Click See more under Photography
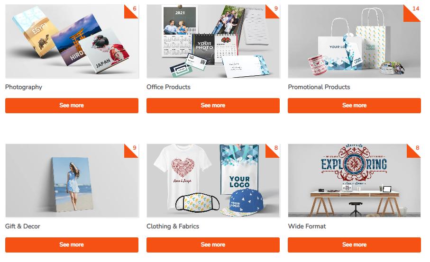This screenshot has width=430, height=262. click(x=72, y=106)
